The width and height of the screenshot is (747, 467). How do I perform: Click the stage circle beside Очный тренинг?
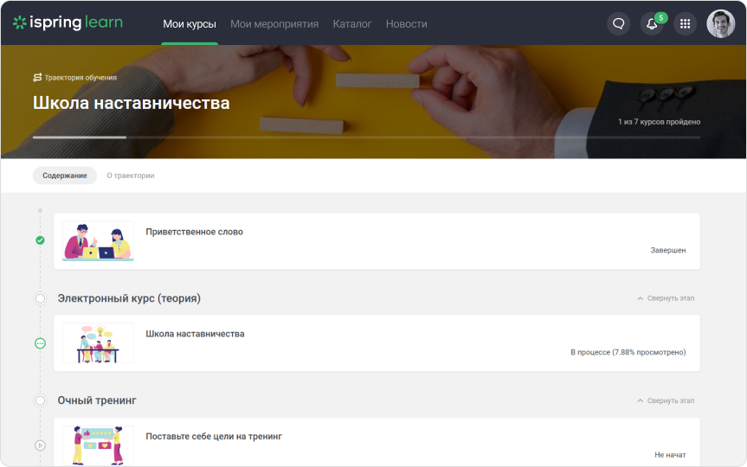click(40, 400)
